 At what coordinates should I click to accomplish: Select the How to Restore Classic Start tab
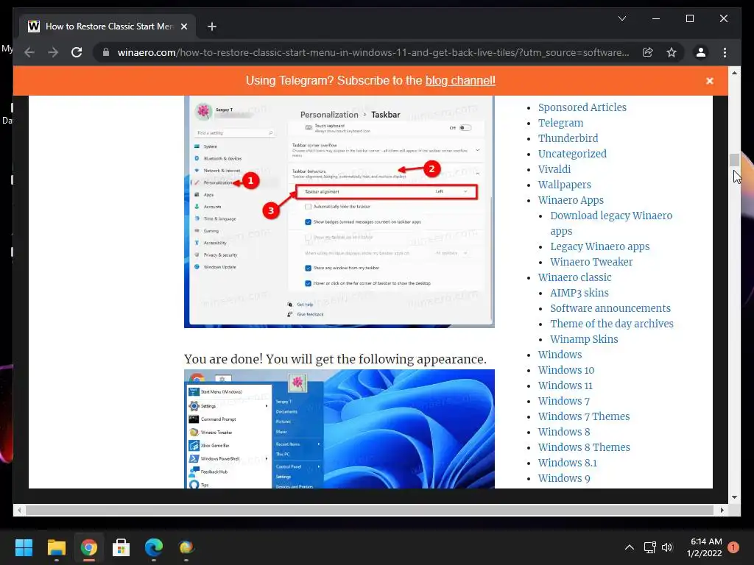click(108, 26)
